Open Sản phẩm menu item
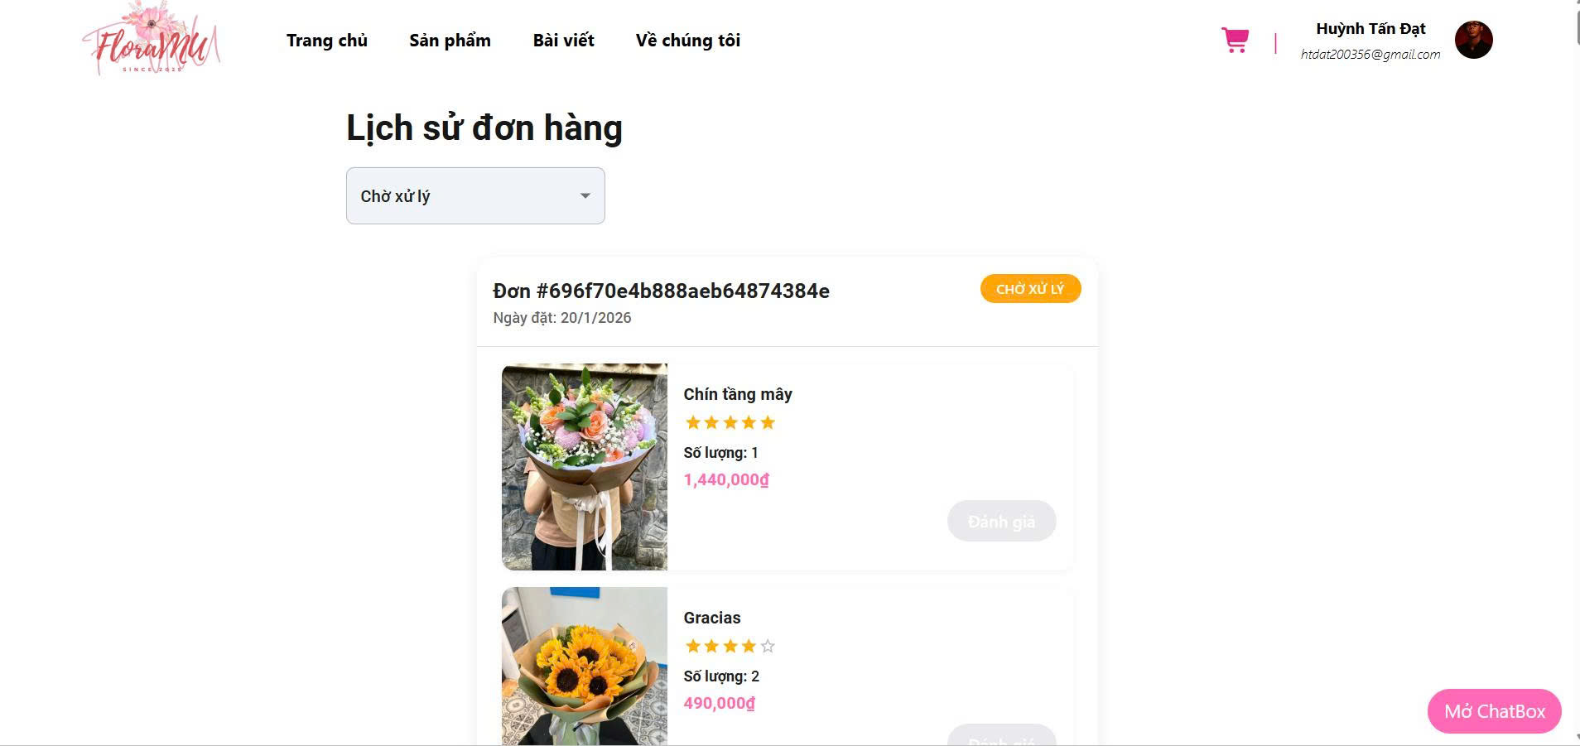The width and height of the screenshot is (1580, 746). pyautogui.click(x=450, y=41)
